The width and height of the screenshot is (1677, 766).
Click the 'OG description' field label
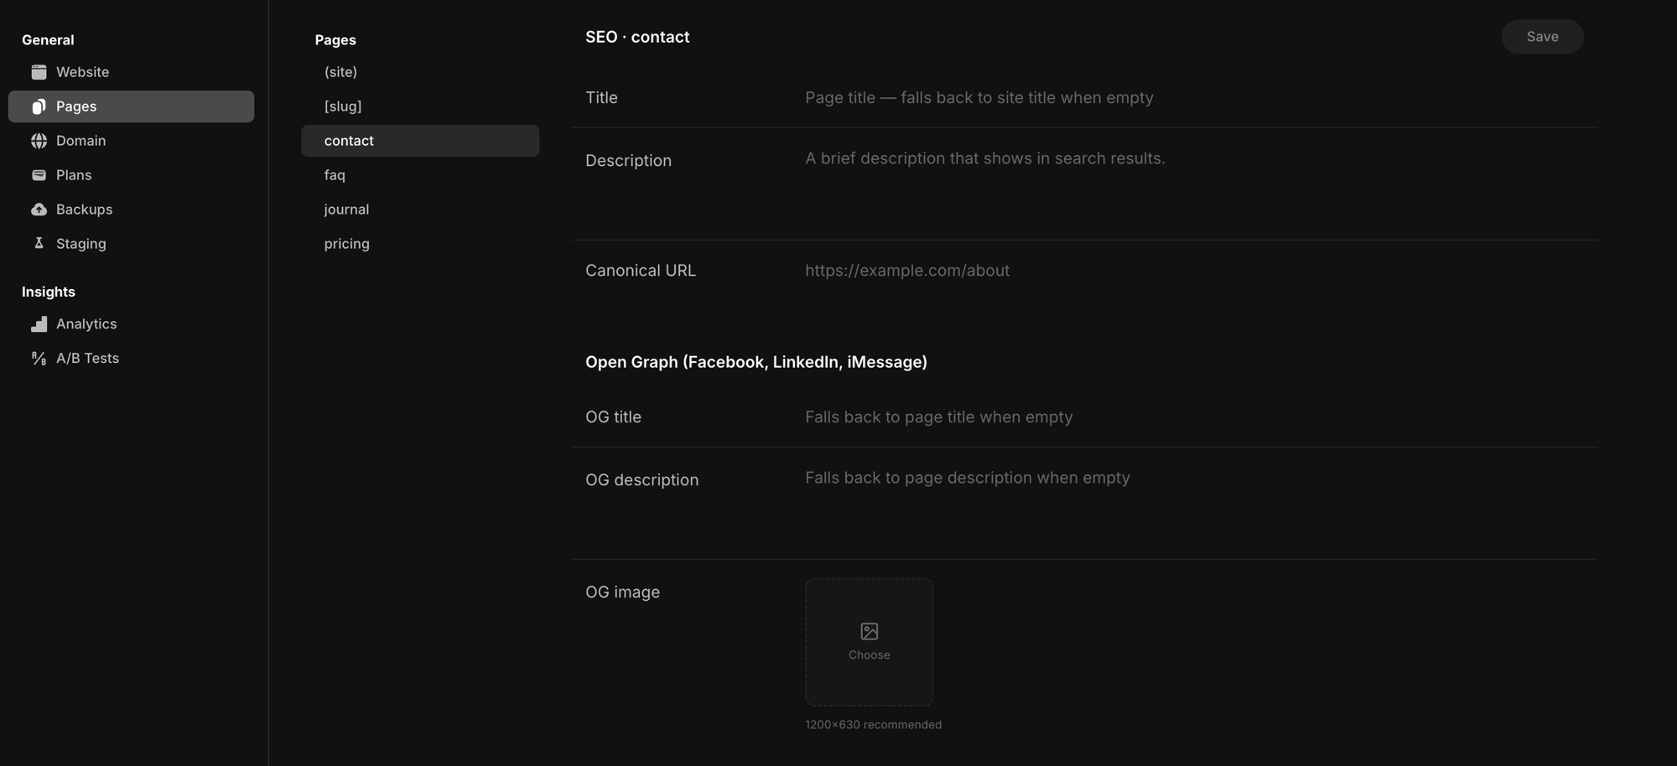641,480
